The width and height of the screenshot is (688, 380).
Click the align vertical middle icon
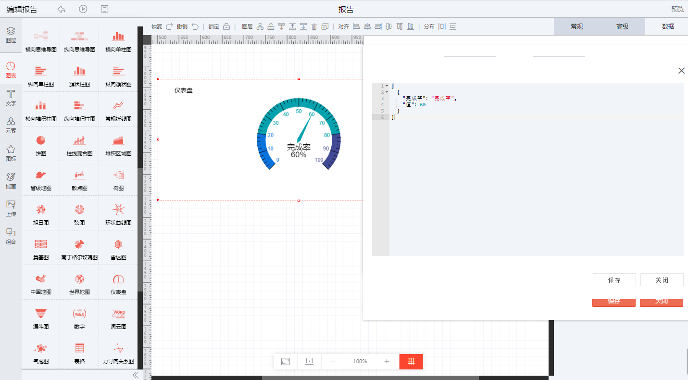coord(389,26)
